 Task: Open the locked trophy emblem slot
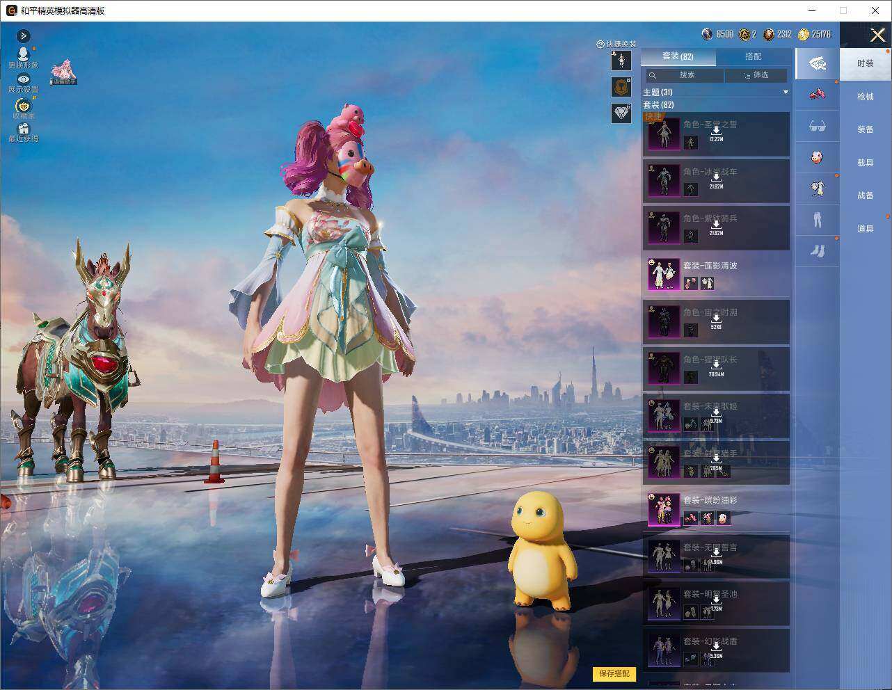(621, 86)
